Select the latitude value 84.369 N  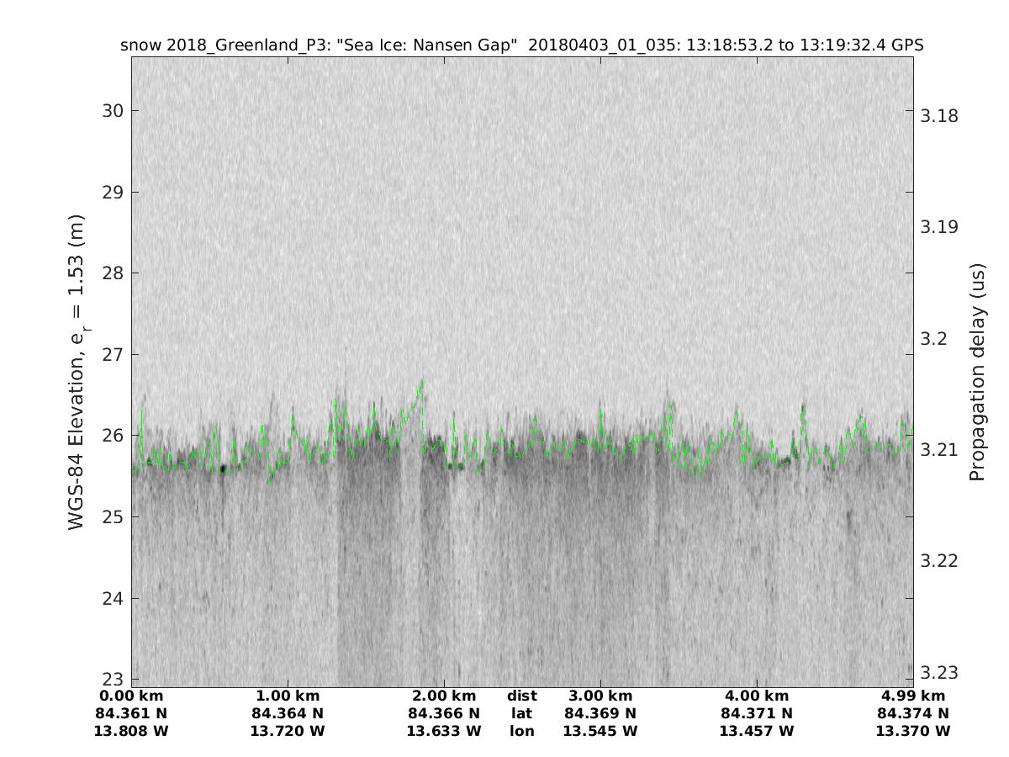tap(600, 713)
